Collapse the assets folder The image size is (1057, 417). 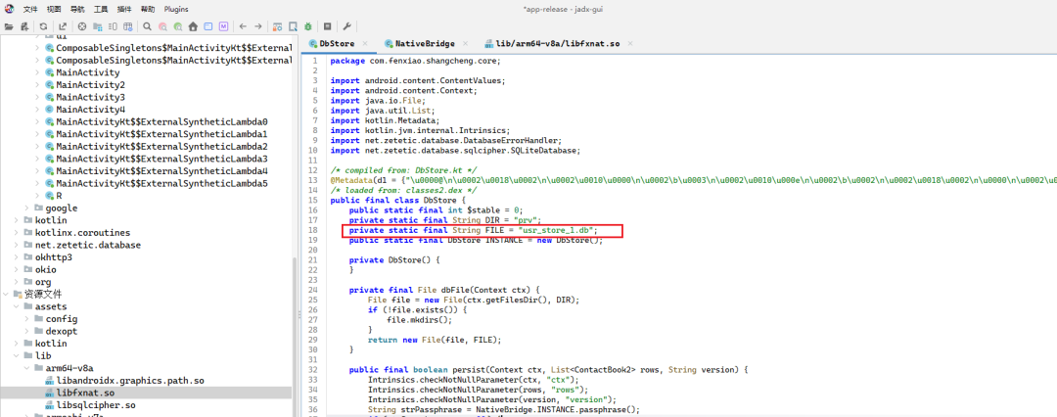(x=17, y=306)
